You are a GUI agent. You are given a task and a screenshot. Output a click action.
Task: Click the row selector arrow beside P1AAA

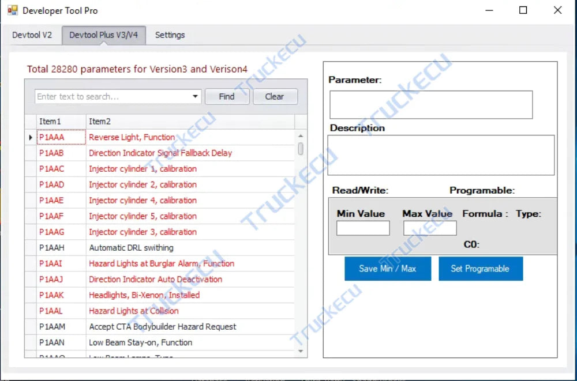[30, 137]
